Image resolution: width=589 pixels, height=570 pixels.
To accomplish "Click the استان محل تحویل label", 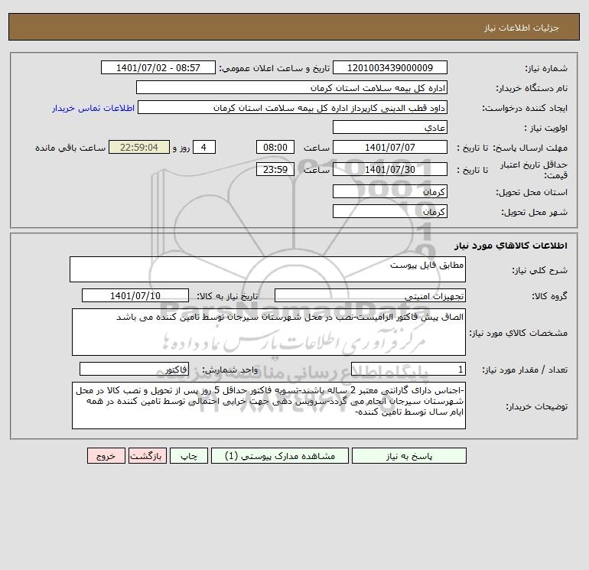I will click(532, 192).
